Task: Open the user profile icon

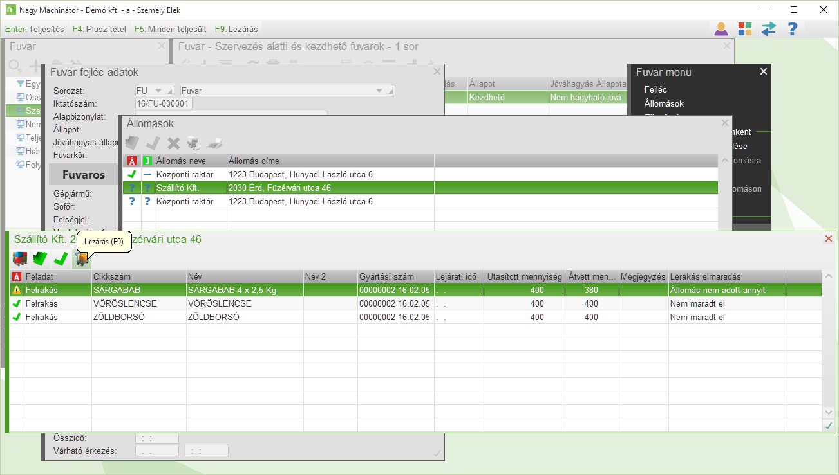Action: click(721, 29)
